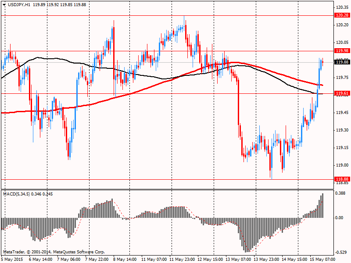Viewport: 351px width, 263px height.
Task: Select the 13 May 23:00 time label
Action: (266, 259)
